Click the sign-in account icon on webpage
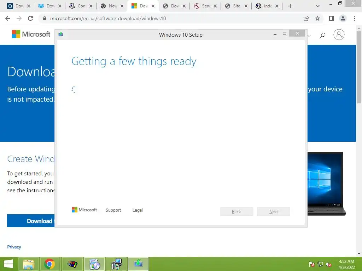Image resolution: width=362 pixels, height=271 pixels. (339, 35)
